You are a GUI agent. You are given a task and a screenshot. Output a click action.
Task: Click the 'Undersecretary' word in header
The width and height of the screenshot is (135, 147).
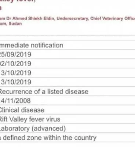73,19
